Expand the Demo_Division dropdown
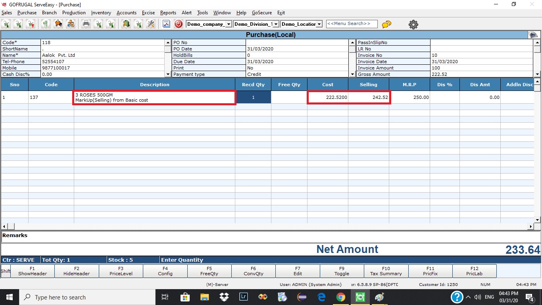 click(x=276, y=24)
